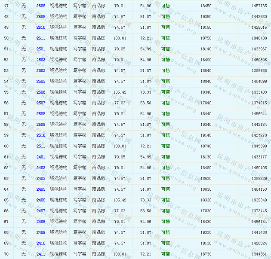Viewport: 271px width, 259px height.
Task: Open room 2406 link
Action: pos(41,200)
